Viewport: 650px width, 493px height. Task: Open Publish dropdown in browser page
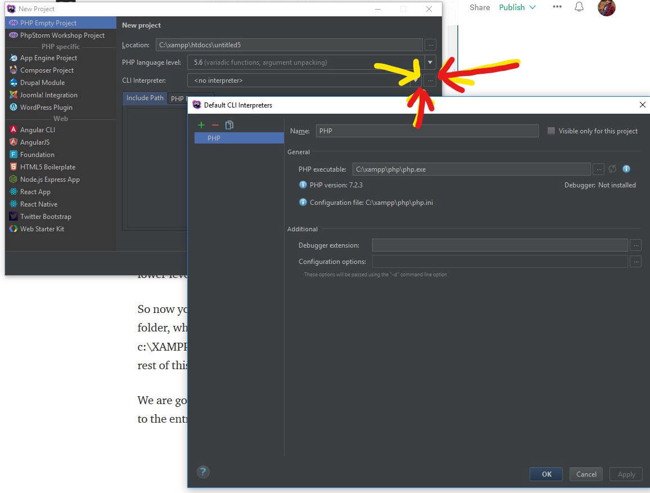click(x=517, y=7)
